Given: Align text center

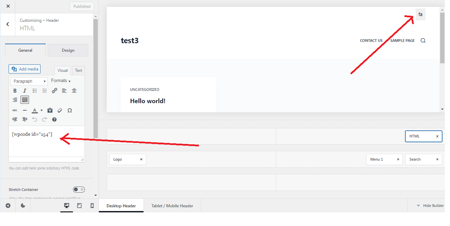Looking at the screenshot, I should 74,91.
